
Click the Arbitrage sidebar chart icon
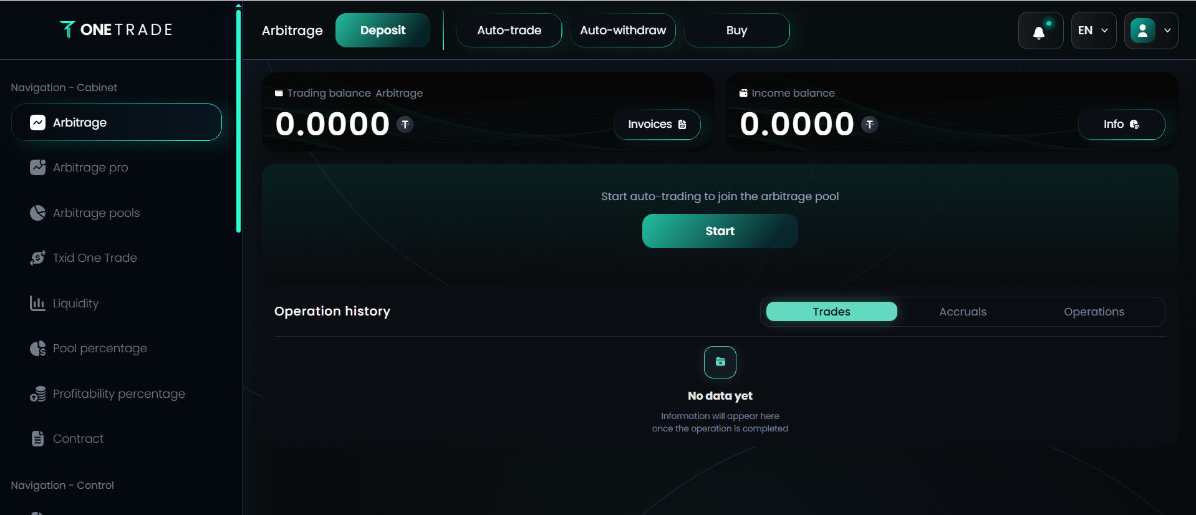(x=37, y=123)
